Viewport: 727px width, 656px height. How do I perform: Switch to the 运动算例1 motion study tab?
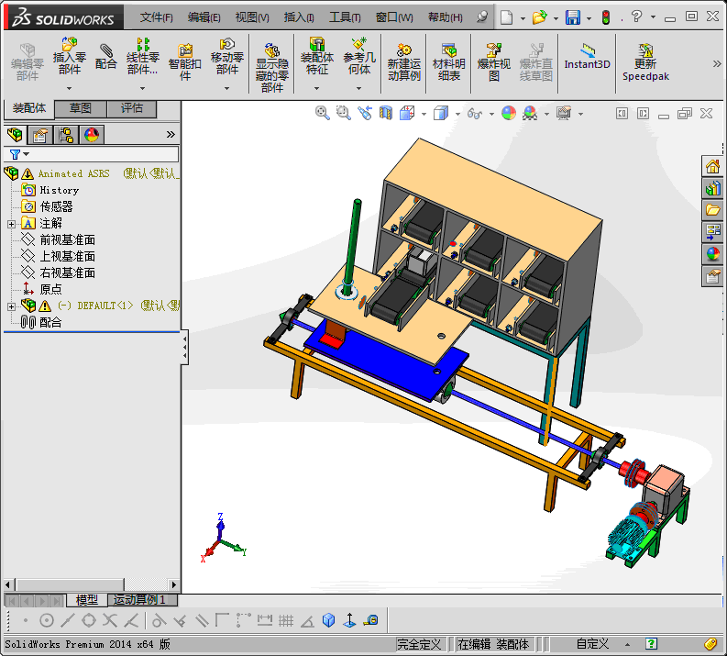[142, 600]
